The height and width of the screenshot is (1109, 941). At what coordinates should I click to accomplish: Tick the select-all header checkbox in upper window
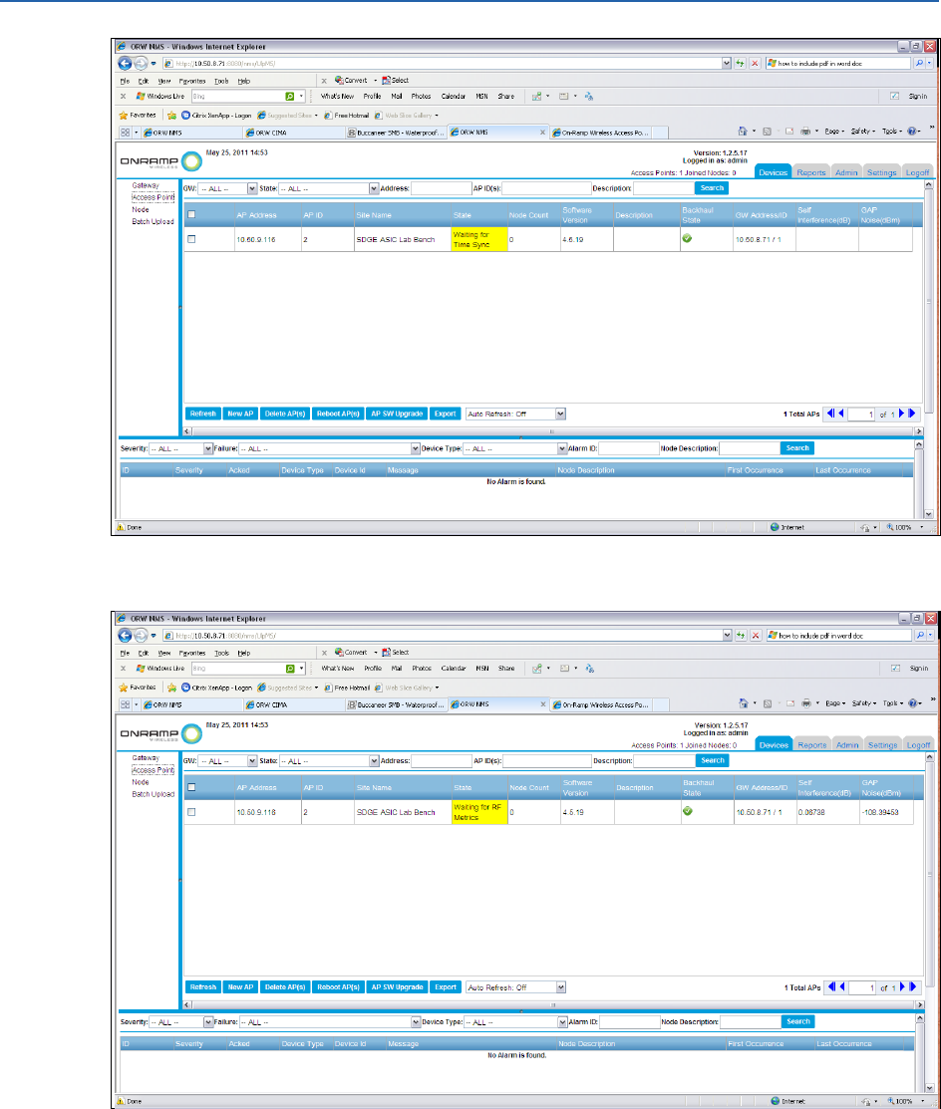tap(191, 214)
